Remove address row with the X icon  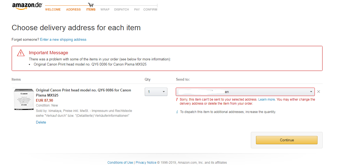point(319,92)
